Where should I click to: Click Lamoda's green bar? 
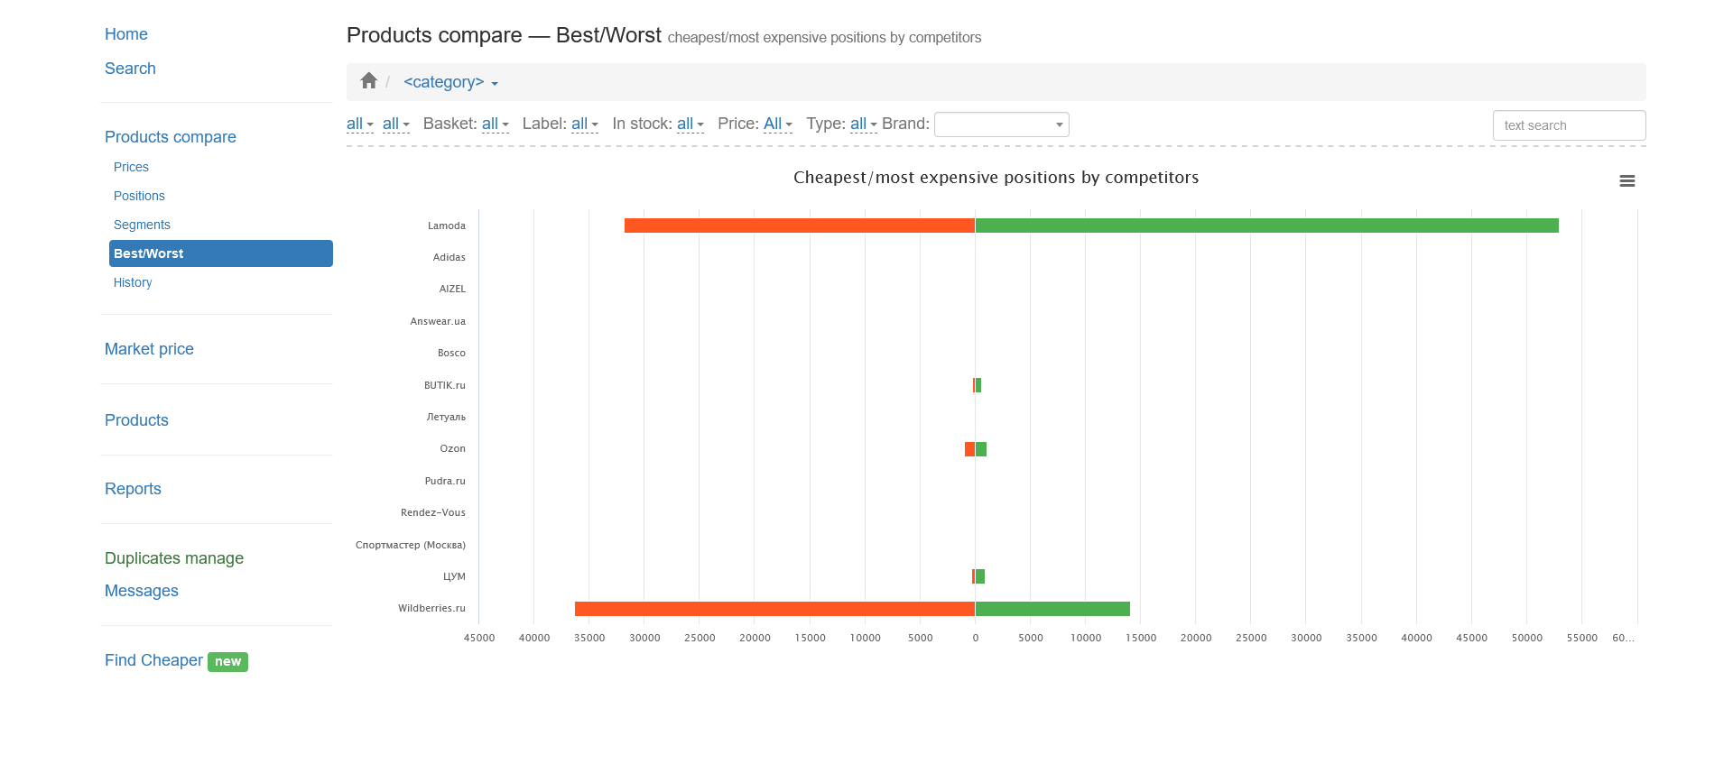point(1267,226)
